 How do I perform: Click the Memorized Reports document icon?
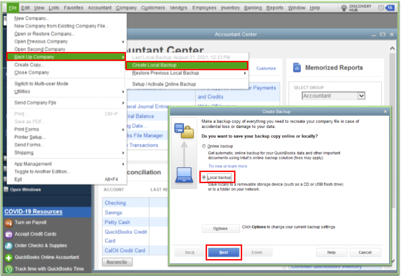(x=297, y=68)
